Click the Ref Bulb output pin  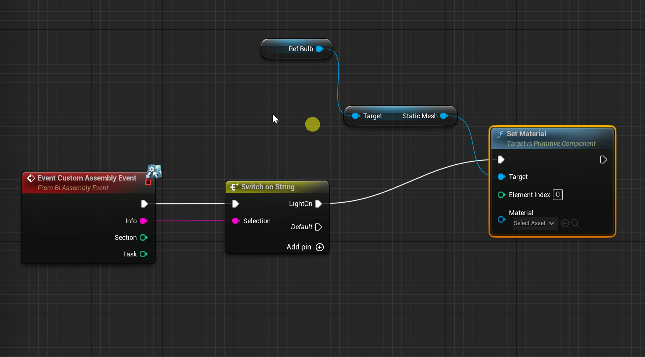[319, 49]
